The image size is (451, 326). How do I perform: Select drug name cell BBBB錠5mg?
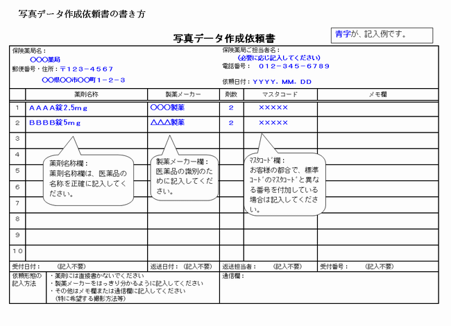55,123
